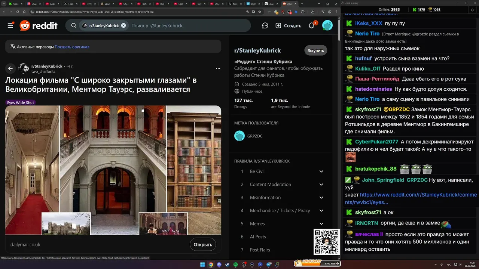The height and width of the screenshot is (269, 479).
Task: Remove r/StanleyKubrick search filter chip
Action: (123, 25)
